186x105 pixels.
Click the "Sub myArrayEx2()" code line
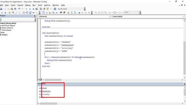(x=51, y=33)
